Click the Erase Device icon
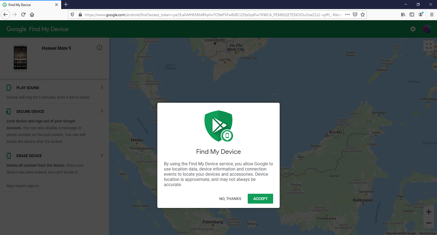The width and height of the screenshot is (437, 235). 8,156
